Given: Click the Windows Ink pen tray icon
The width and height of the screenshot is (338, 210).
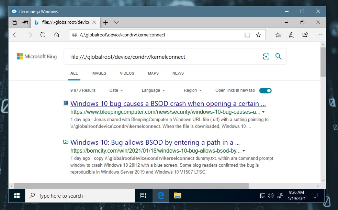Looking at the screenshot, I should tap(280, 196).
